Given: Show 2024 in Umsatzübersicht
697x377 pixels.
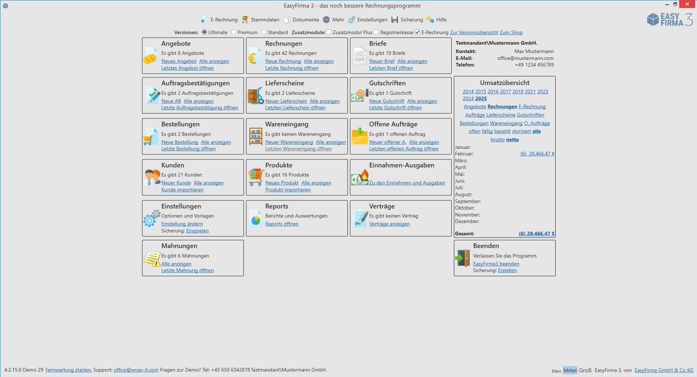Looking at the screenshot, I should click(x=468, y=98).
